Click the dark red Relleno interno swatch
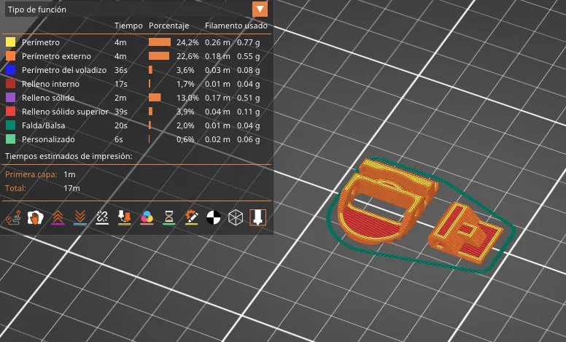This screenshot has width=566, height=342. pos(10,84)
